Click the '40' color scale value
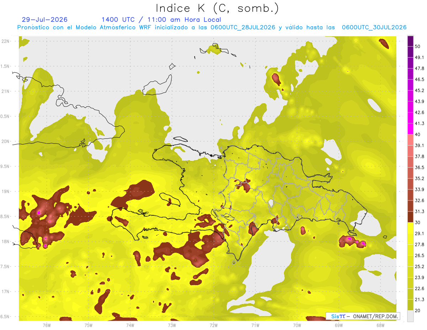 tap(417, 135)
